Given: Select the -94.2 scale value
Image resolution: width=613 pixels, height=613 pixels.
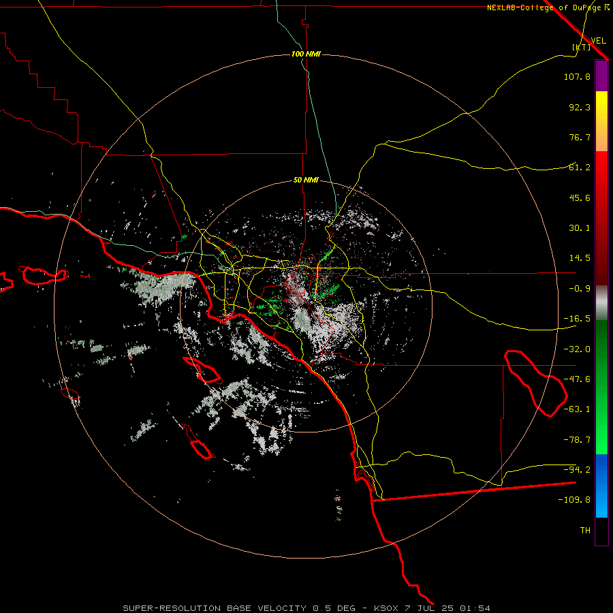Looking at the screenshot, I should coord(577,470).
